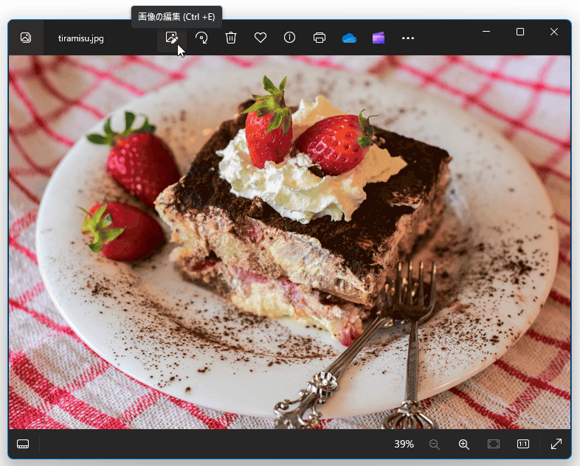Add photo to favorites with heart icon
580x466 pixels.
[260, 38]
